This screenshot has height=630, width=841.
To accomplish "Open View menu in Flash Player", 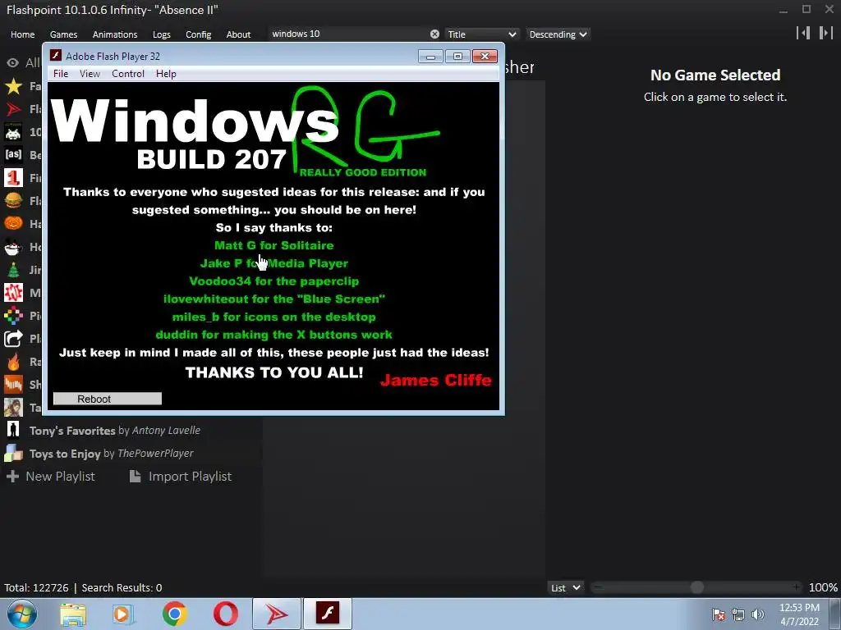I will tap(90, 74).
